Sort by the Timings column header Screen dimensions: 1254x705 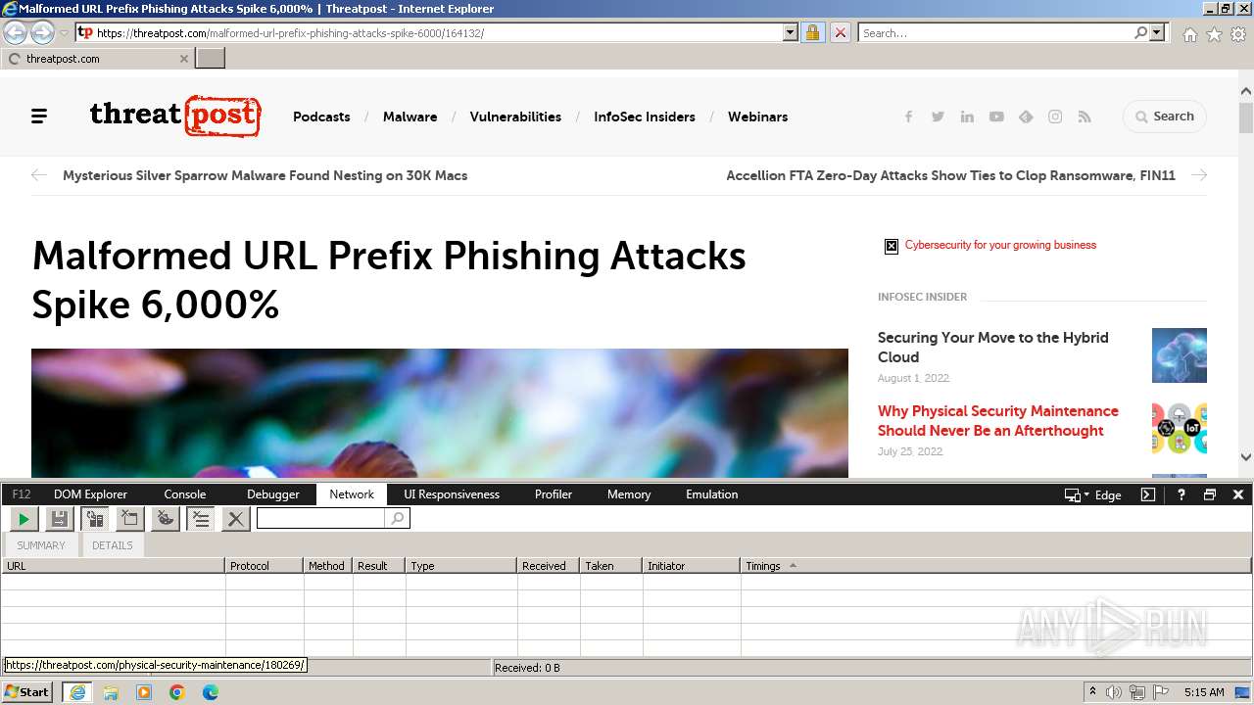(x=995, y=566)
